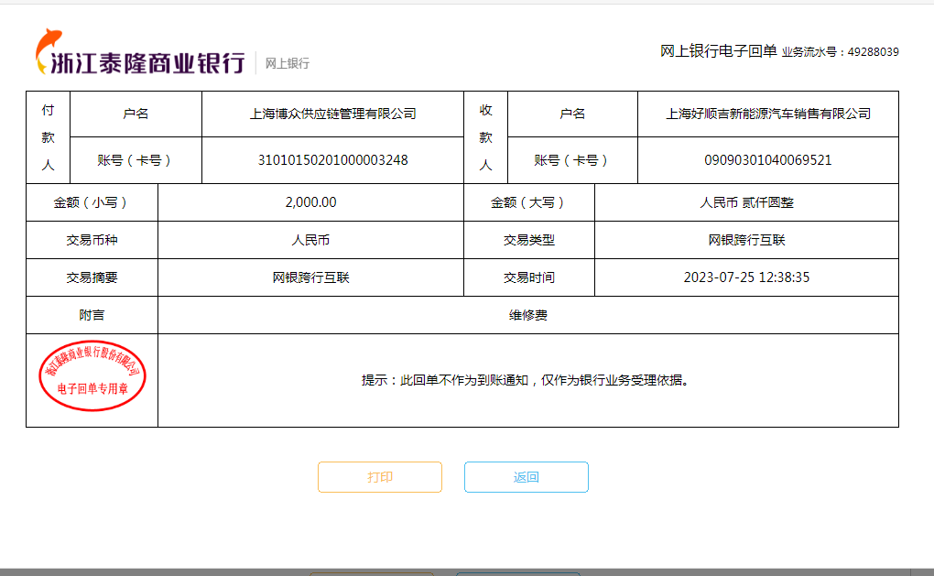This screenshot has width=934, height=576.
Task: Click the red 电子回单专用章 stamp
Action: (92, 378)
